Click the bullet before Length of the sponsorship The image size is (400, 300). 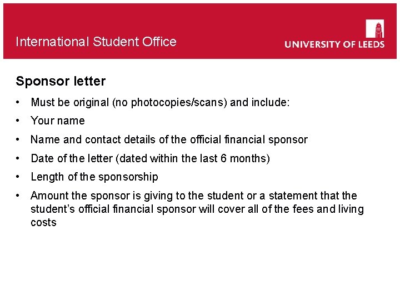pos(17,177)
